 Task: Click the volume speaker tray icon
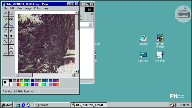point(175,105)
